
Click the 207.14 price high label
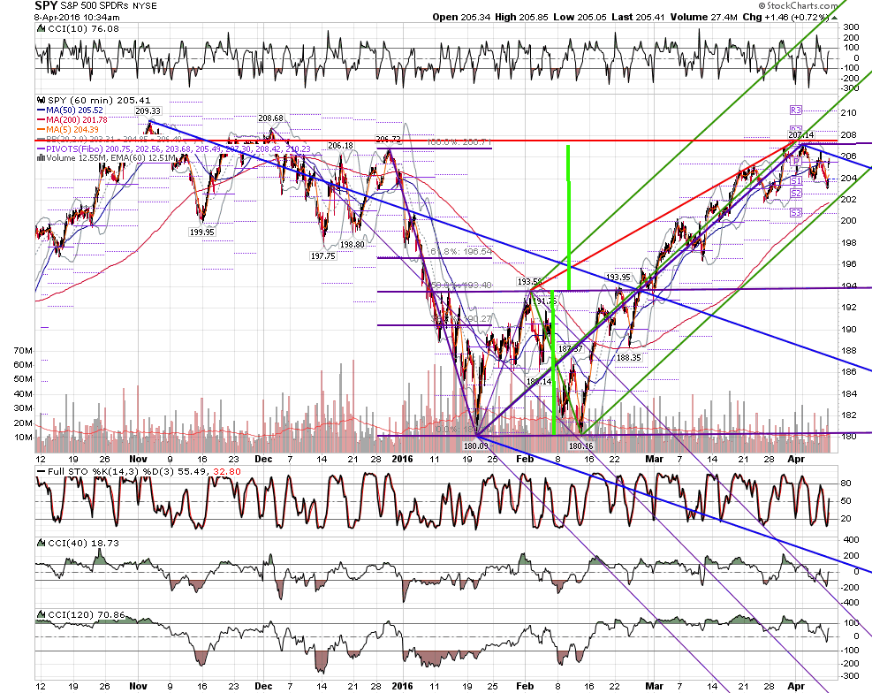click(x=800, y=135)
